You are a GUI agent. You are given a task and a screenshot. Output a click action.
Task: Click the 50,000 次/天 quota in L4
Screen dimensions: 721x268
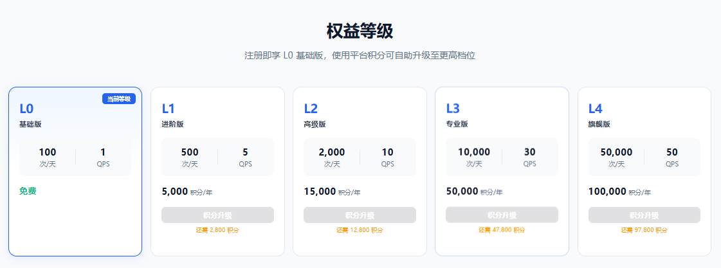[617, 157]
